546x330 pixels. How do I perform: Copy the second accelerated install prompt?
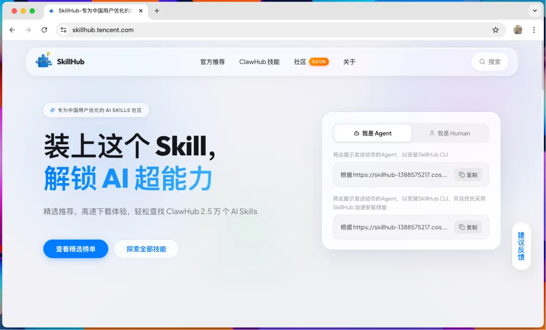point(468,227)
